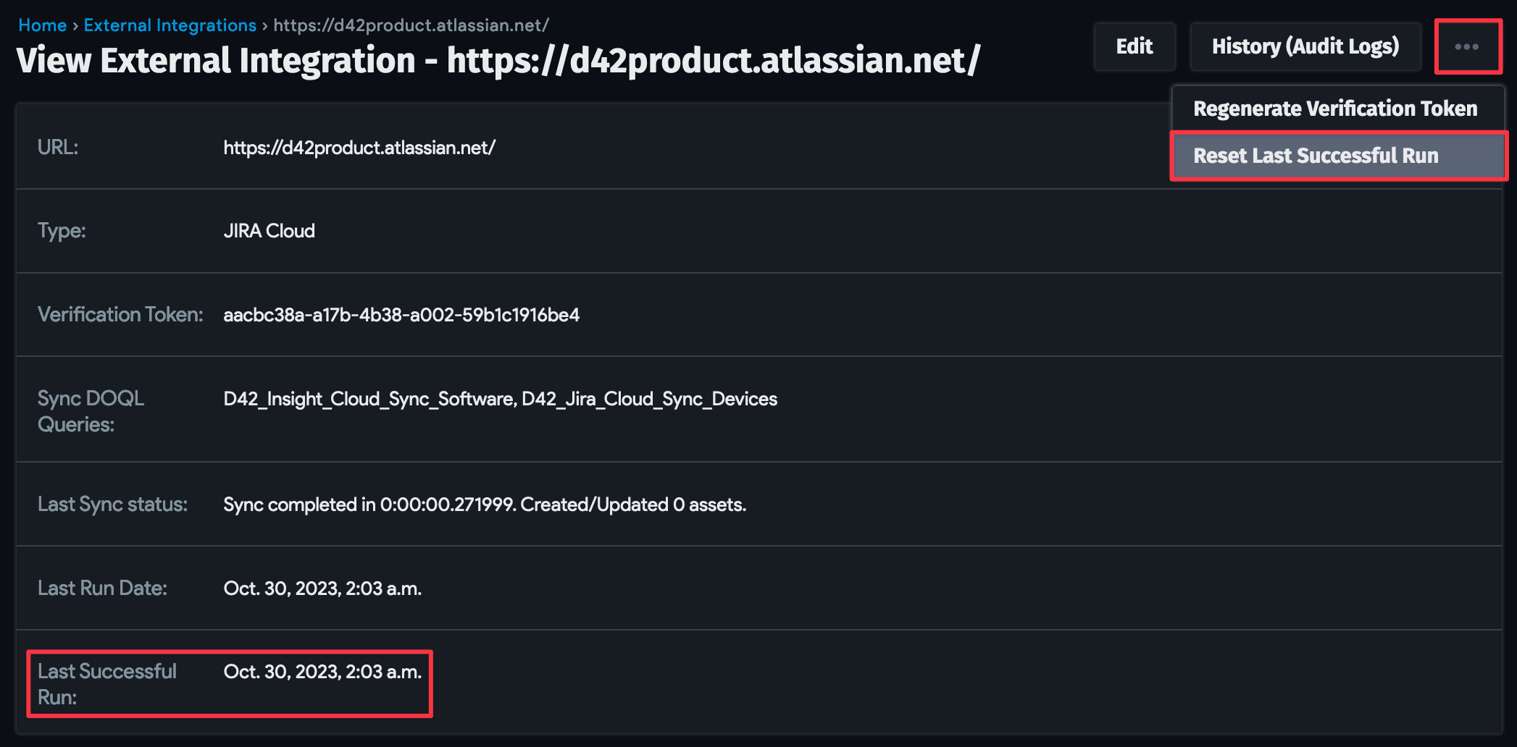Click the JIRA Cloud type value
The image size is (1517, 747).
tap(269, 231)
